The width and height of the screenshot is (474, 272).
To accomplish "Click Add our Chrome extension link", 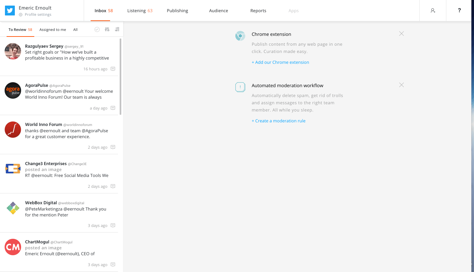I will (x=280, y=62).
